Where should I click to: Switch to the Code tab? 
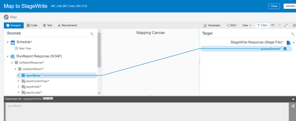click(32, 25)
